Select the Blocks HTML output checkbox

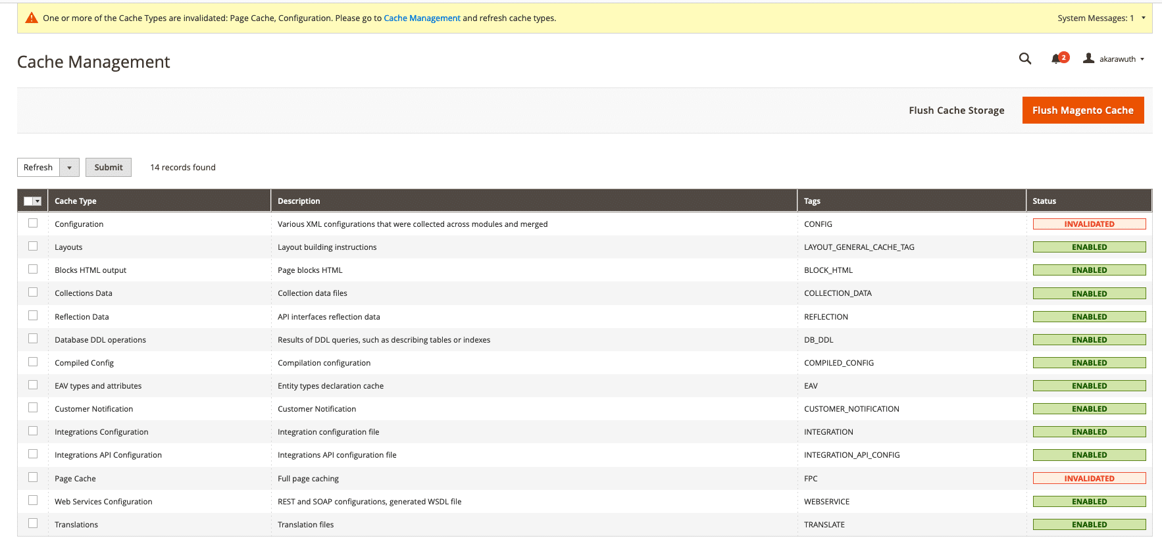(x=33, y=269)
